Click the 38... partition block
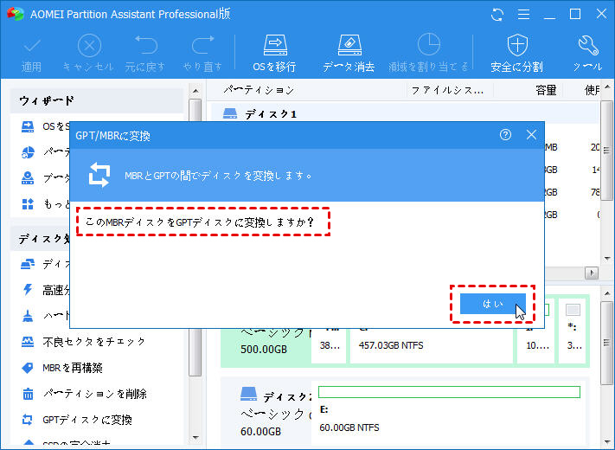 click(x=330, y=344)
